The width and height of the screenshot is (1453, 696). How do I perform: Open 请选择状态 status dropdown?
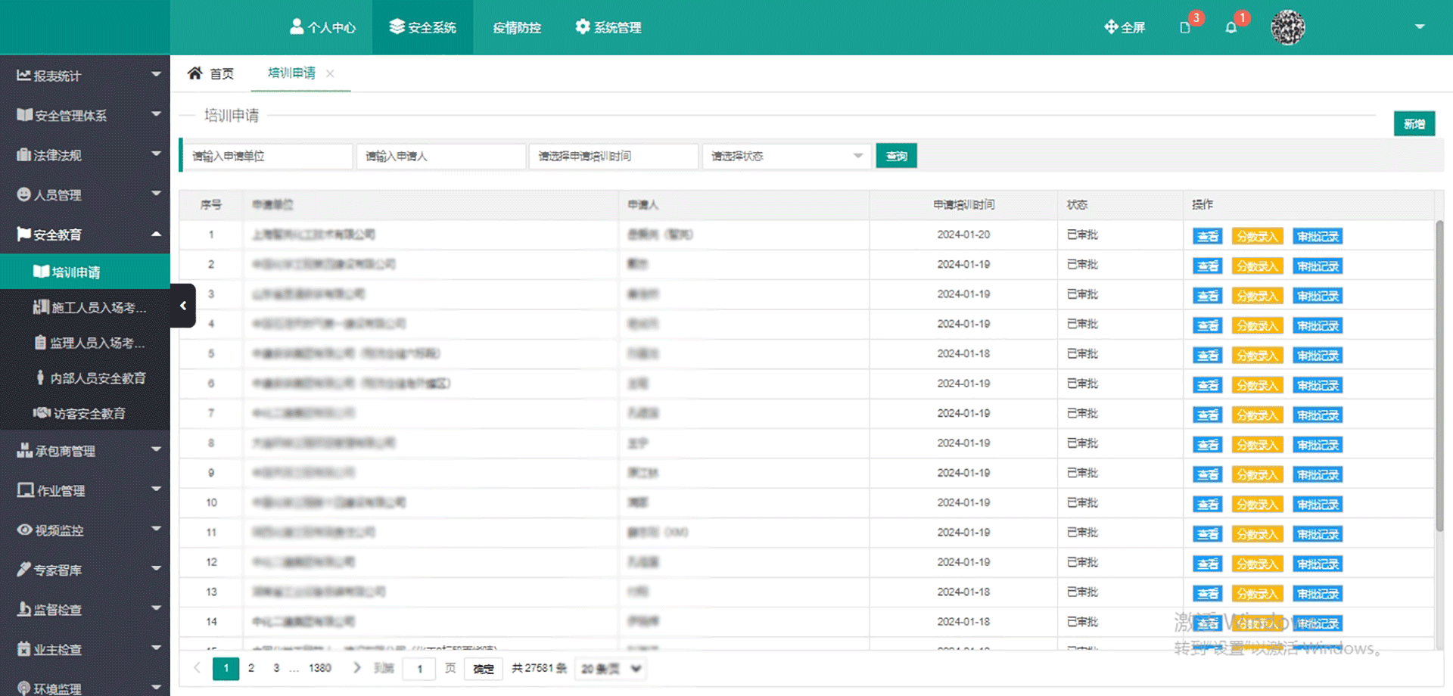(x=786, y=156)
